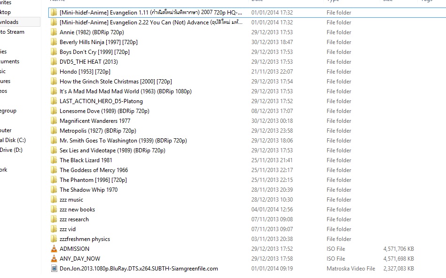Click the video file icon for Don.Jon.2013

54,268
